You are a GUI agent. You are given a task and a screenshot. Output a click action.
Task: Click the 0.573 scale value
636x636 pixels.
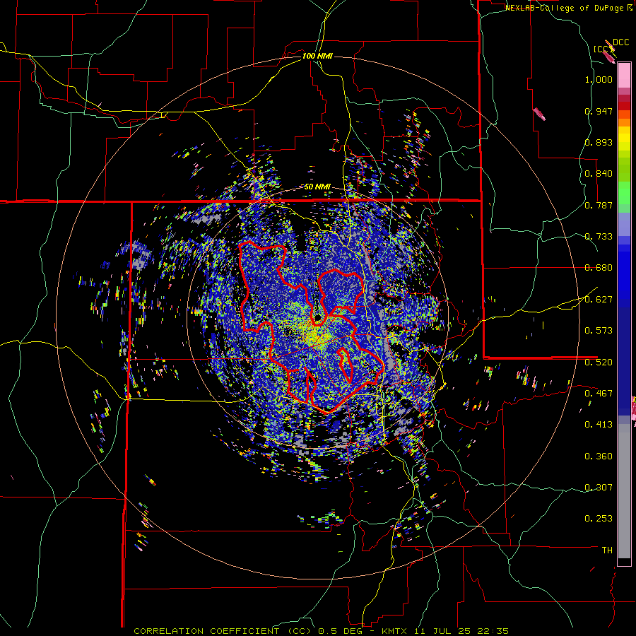coord(599,331)
